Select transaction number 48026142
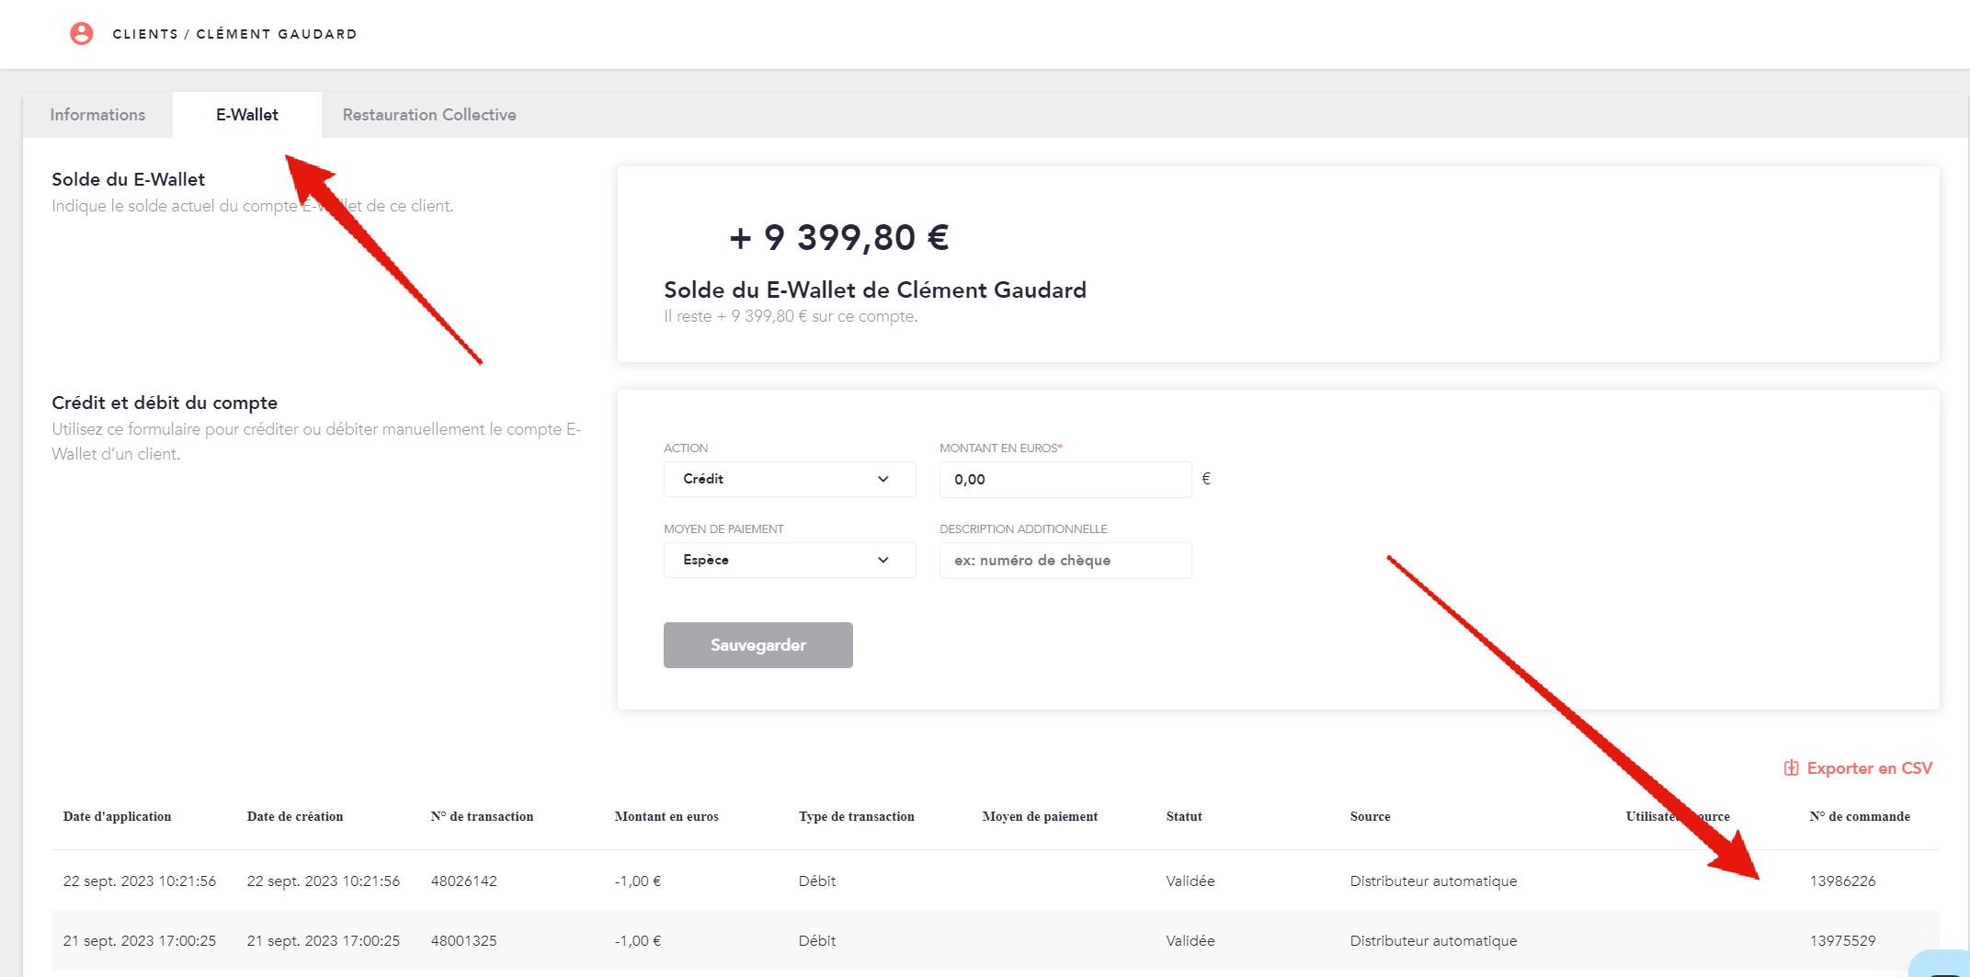 click(x=463, y=880)
